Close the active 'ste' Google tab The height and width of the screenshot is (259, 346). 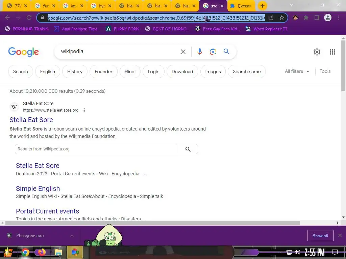click(x=222, y=6)
